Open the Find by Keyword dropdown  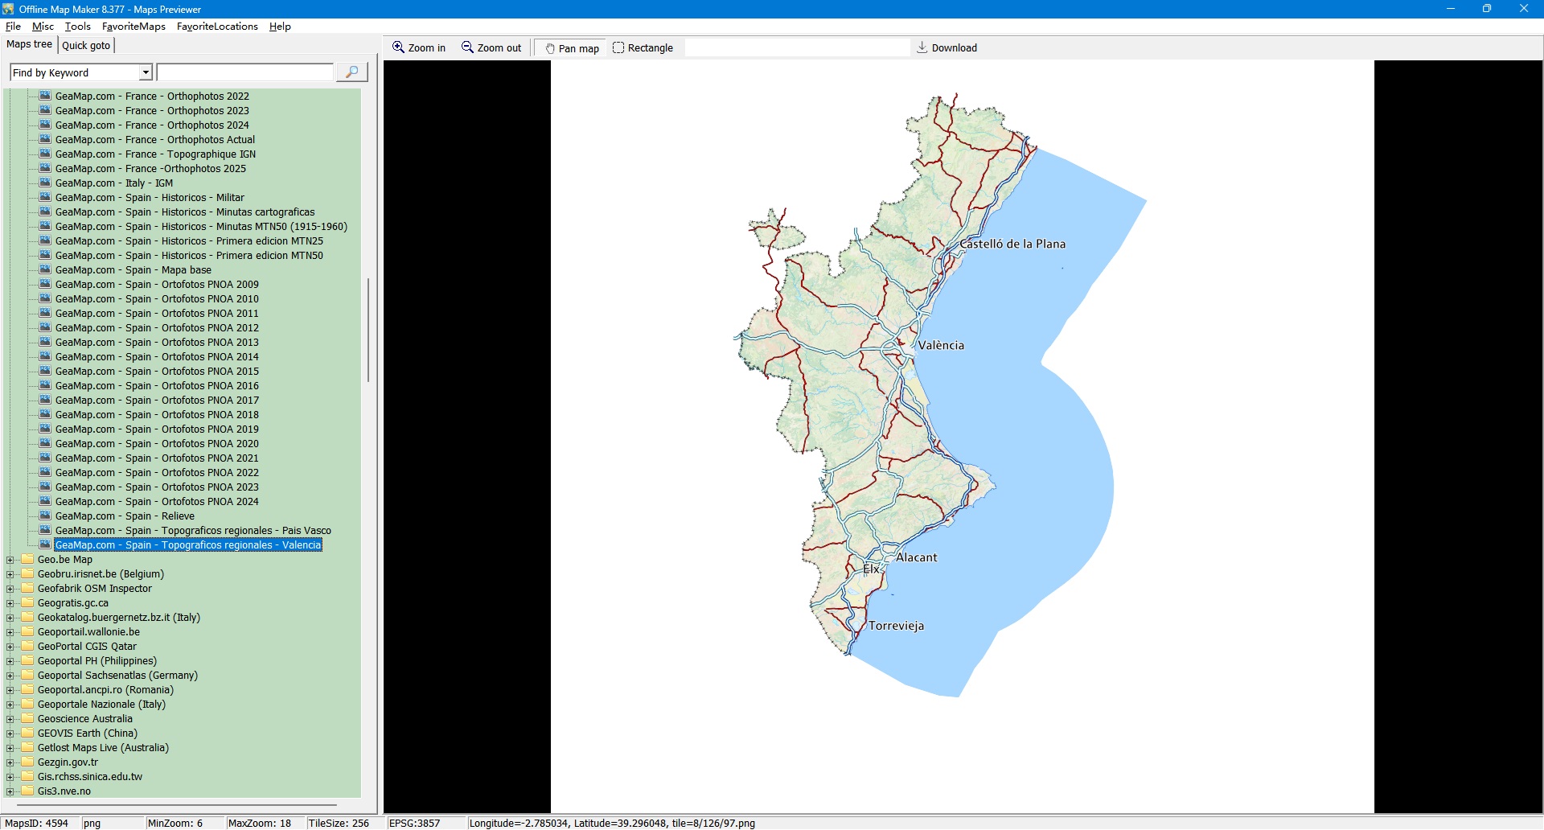point(146,72)
